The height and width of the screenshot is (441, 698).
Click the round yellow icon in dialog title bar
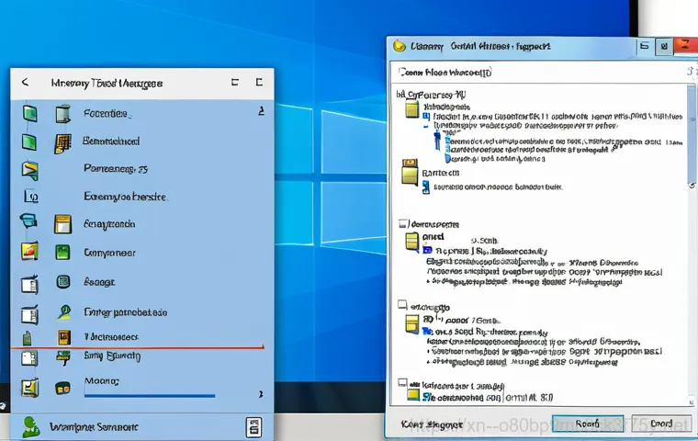[399, 45]
